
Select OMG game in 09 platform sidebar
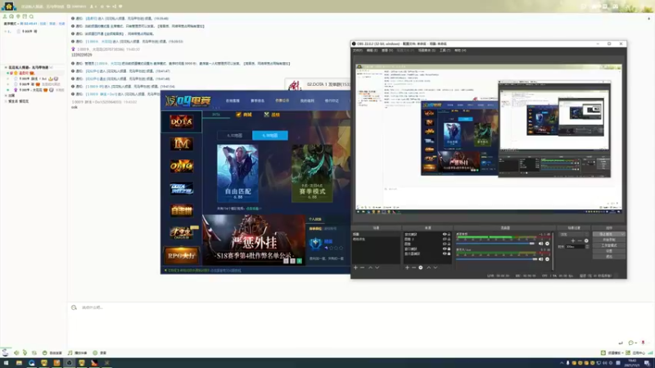(x=181, y=166)
